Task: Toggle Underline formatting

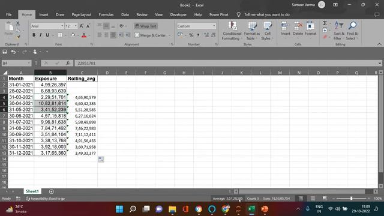Action: [x=47, y=35]
